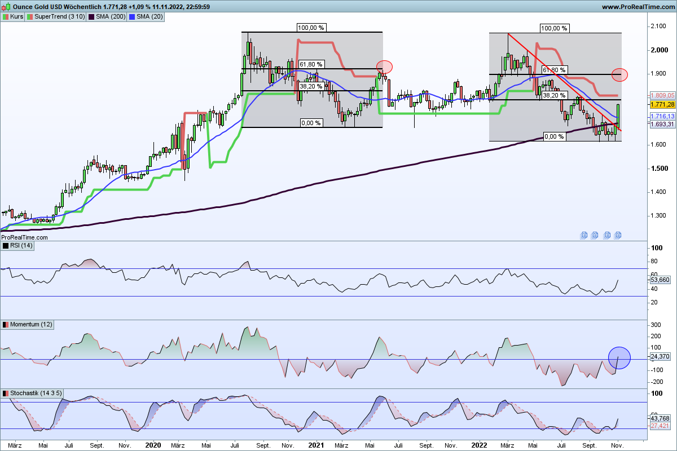Click the RSI value label 53,660

click(660, 280)
